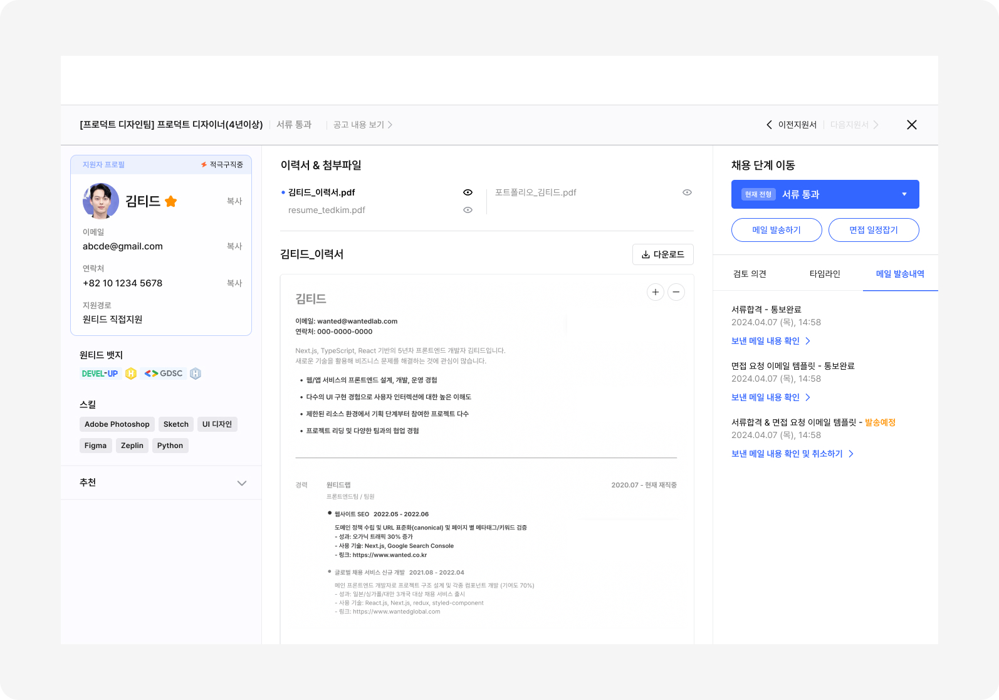Click the 김티드 profile photo
The height and width of the screenshot is (700, 999).
101,201
